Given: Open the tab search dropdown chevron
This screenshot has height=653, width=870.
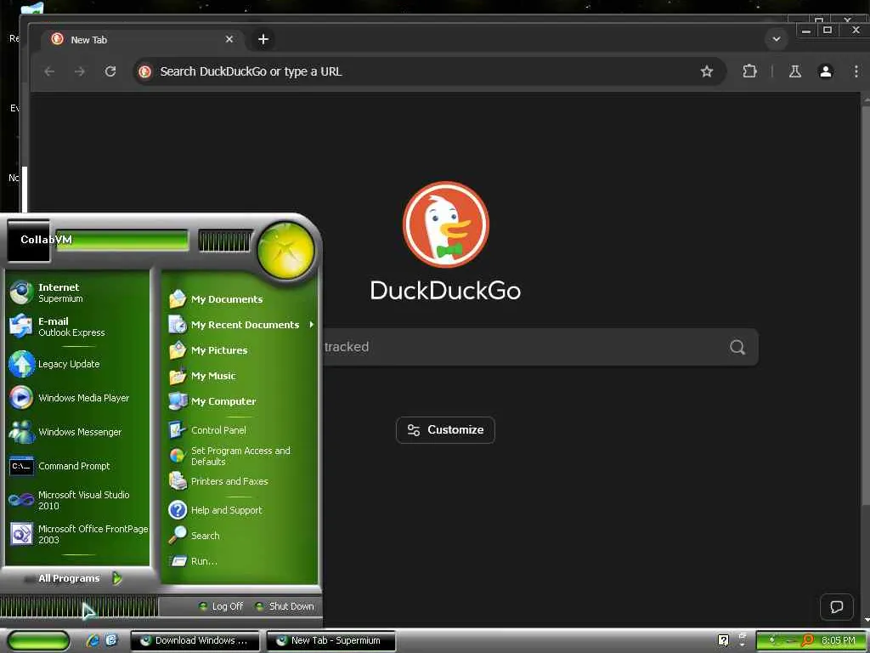Looking at the screenshot, I should click(777, 39).
